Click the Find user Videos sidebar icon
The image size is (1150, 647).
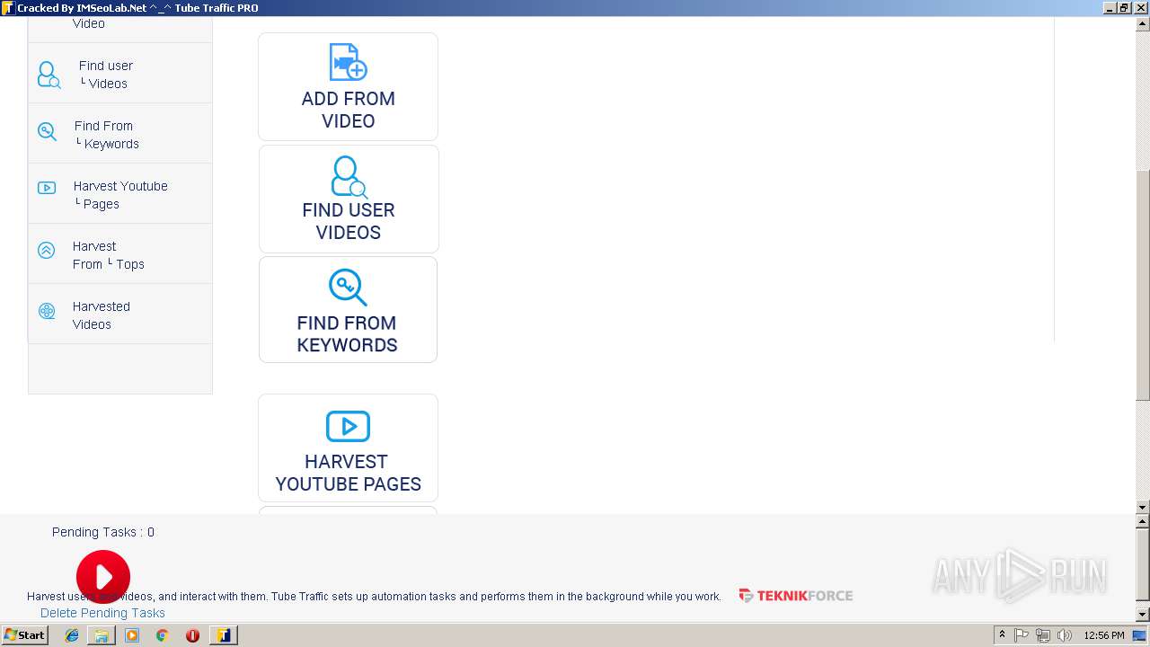[49, 75]
